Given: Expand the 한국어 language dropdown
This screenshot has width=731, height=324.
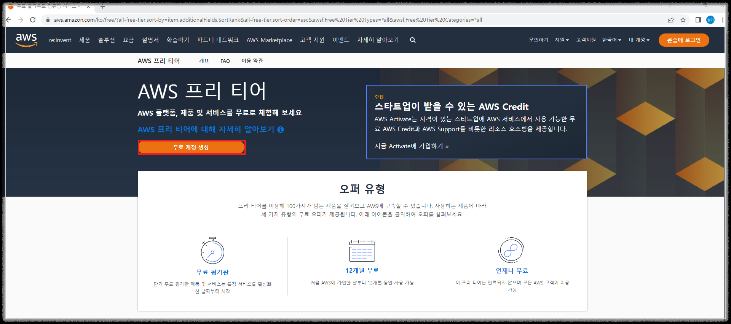Looking at the screenshot, I should [611, 40].
